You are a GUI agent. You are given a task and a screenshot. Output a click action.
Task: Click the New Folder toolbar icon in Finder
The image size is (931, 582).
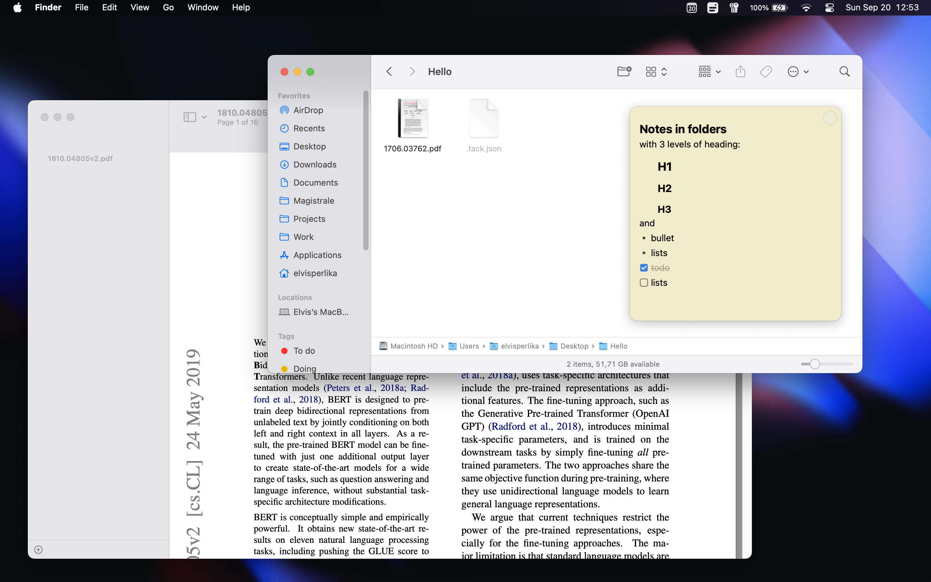tap(624, 71)
